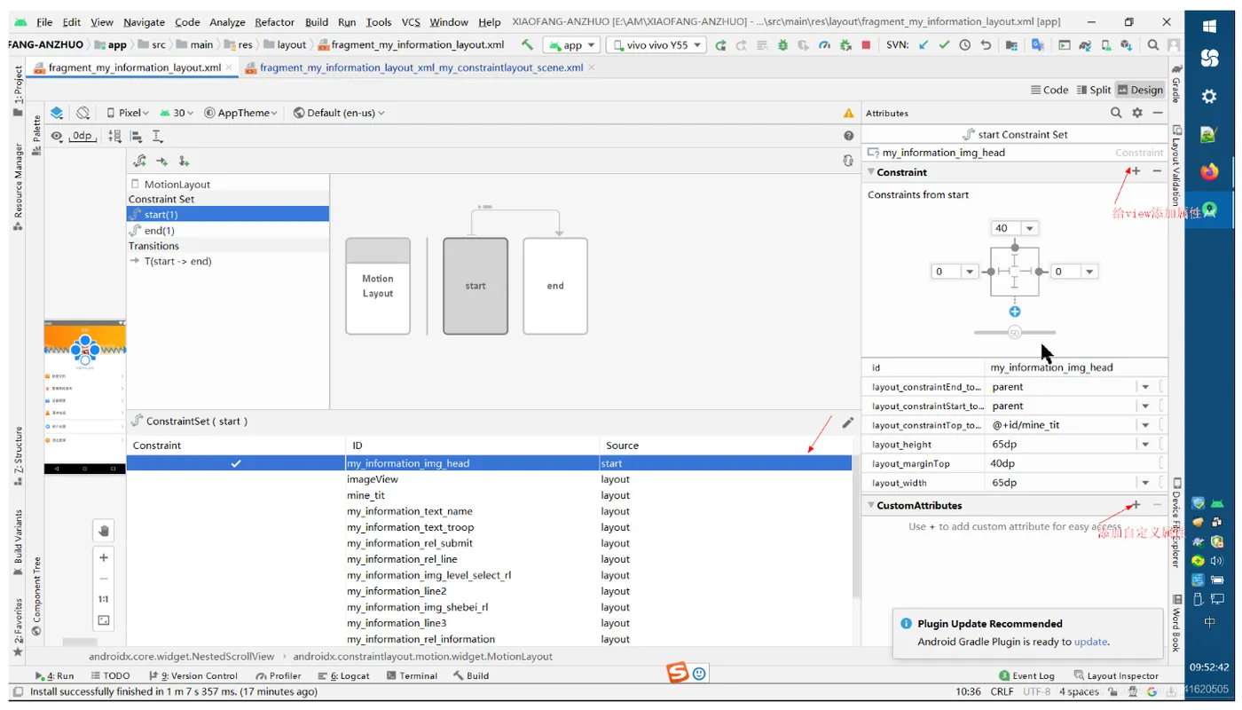
Task: Open the Terminal tool window
Action: click(x=412, y=675)
